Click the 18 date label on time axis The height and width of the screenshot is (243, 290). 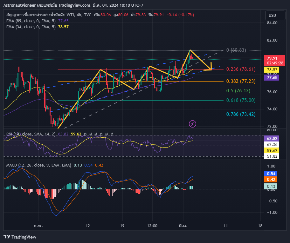click(x=260, y=226)
